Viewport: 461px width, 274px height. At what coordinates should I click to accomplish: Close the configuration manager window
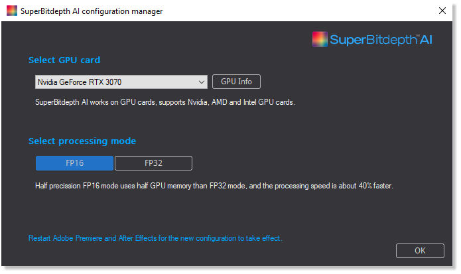[442, 11]
